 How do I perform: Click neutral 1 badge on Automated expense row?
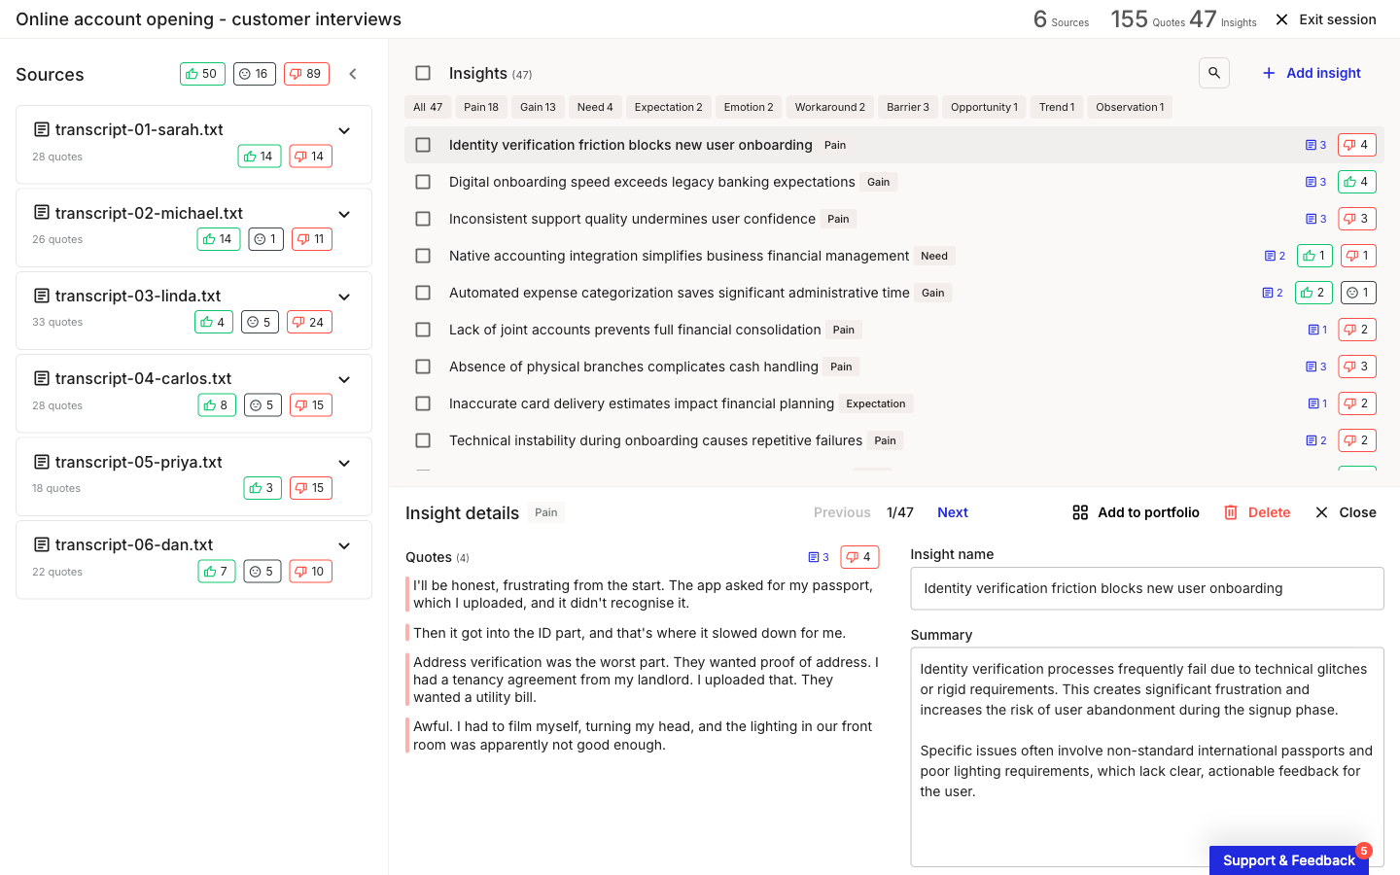(1359, 293)
